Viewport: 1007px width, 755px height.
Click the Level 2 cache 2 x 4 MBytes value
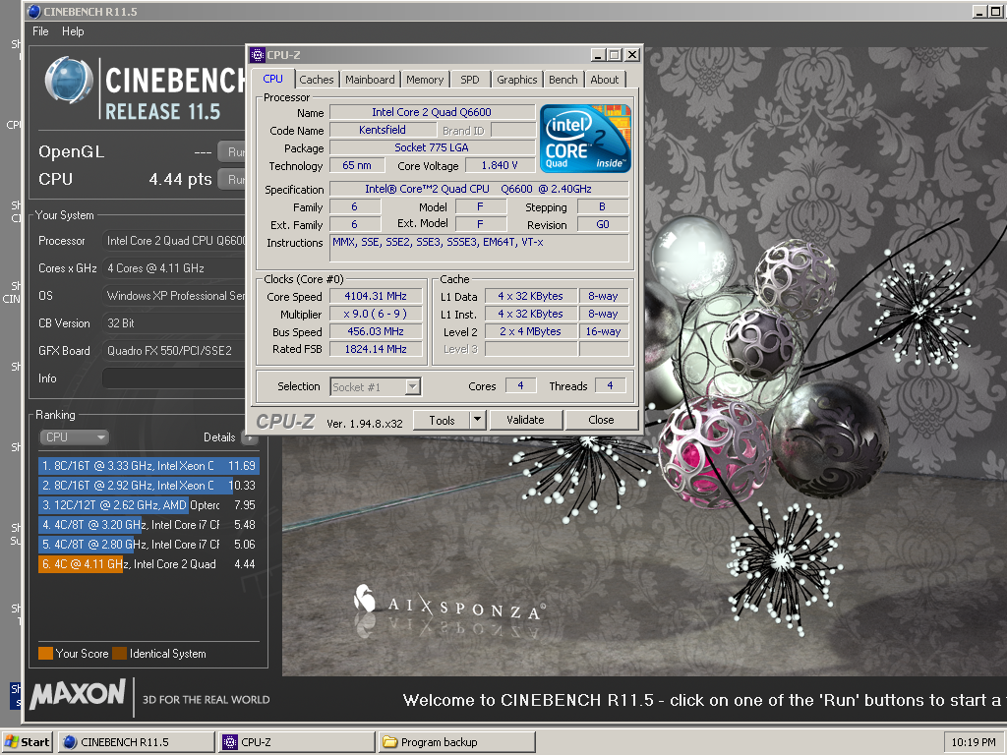tap(530, 331)
